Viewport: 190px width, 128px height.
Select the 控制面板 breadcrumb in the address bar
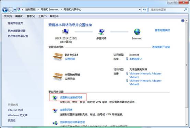click(x=31, y=10)
